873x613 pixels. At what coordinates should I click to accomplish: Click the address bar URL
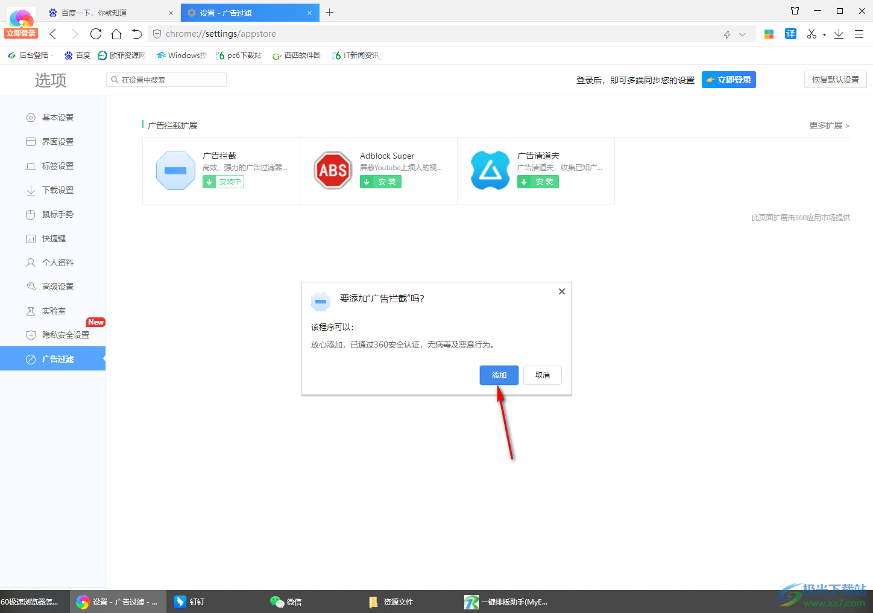tap(221, 34)
